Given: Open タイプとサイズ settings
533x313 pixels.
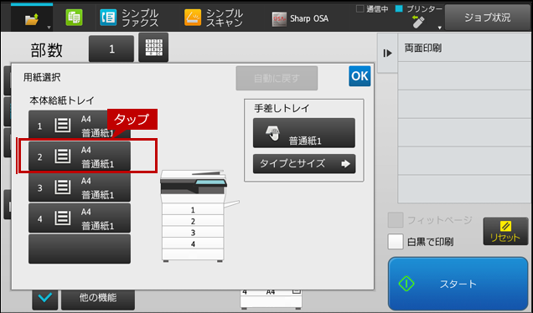Looking at the screenshot, I should tap(304, 164).
